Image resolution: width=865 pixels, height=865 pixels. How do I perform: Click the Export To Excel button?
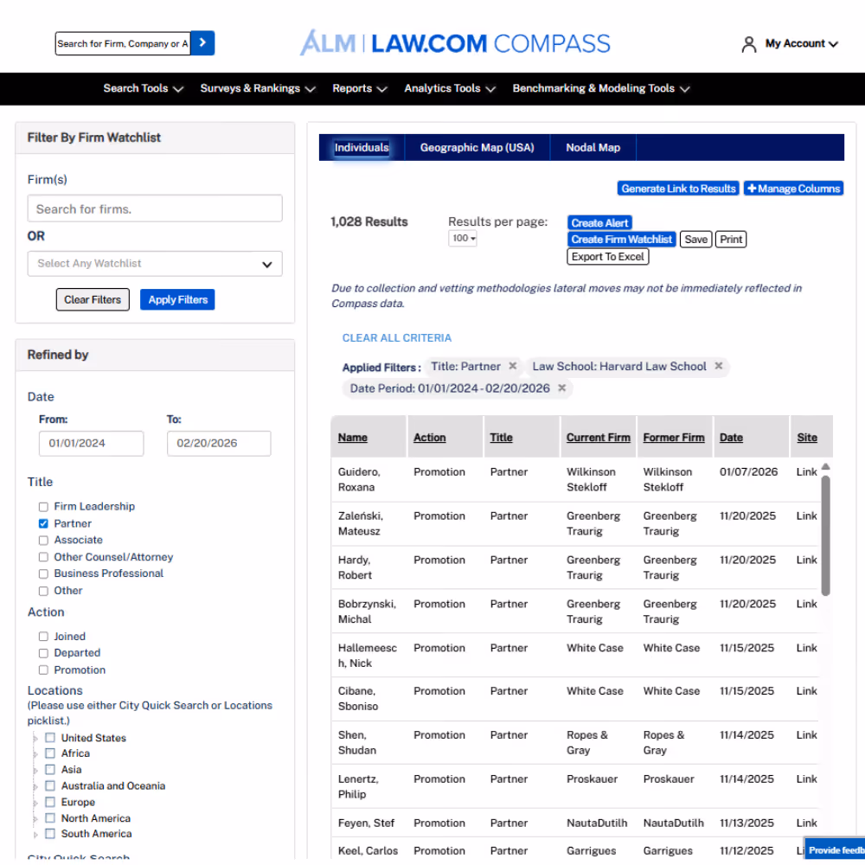pyautogui.click(x=607, y=256)
